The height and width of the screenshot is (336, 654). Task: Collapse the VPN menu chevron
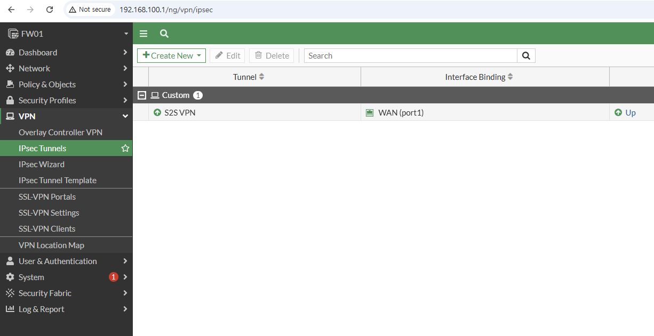[x=125, y=116]
